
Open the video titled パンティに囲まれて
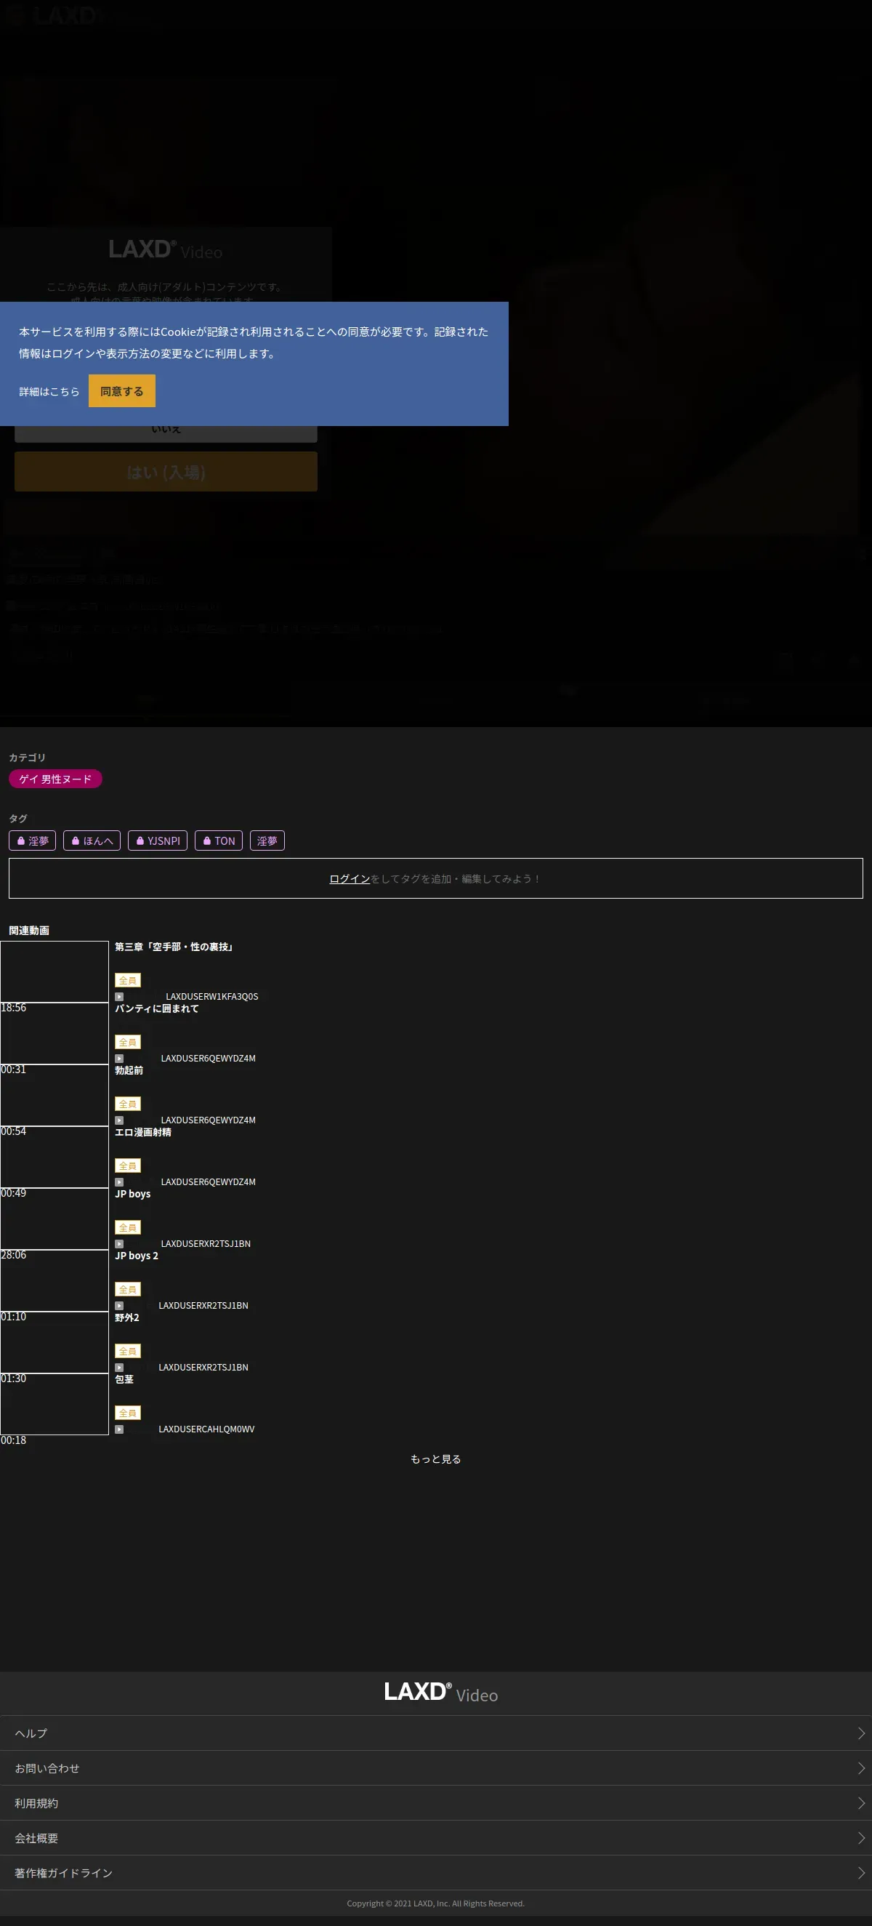coord(157,1008)
